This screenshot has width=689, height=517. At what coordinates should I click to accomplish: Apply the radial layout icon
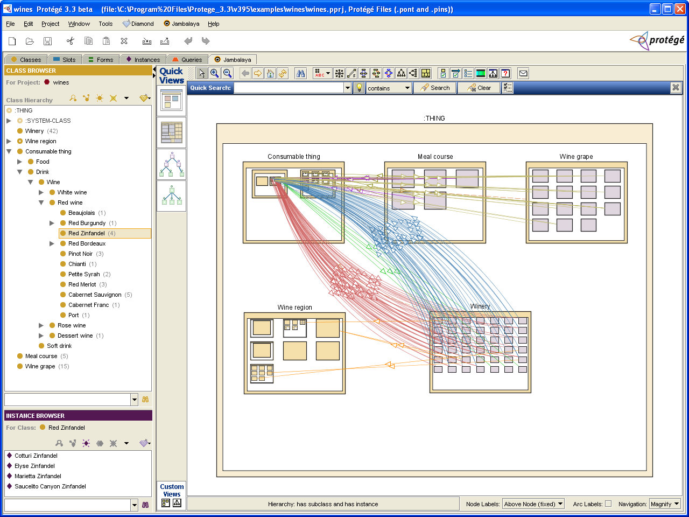[339, 73]
